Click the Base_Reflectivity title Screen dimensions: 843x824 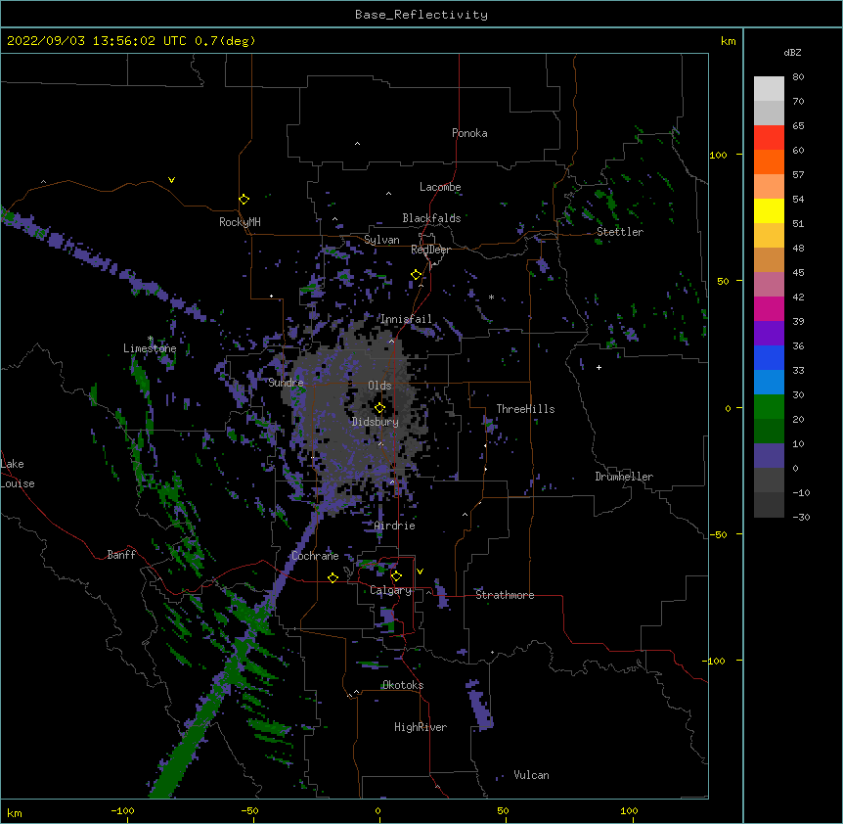coord(421,15)
